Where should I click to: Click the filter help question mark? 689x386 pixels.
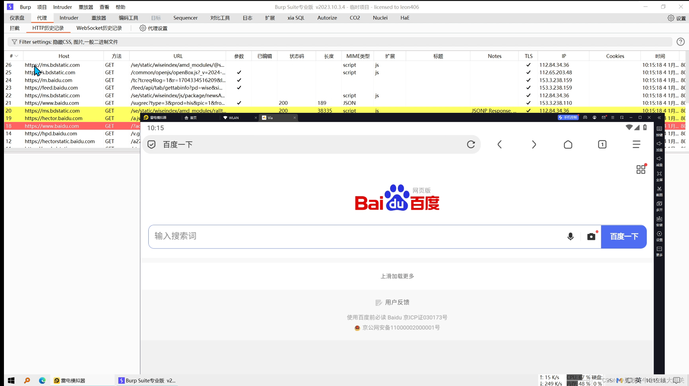click(x=680, y=42)
